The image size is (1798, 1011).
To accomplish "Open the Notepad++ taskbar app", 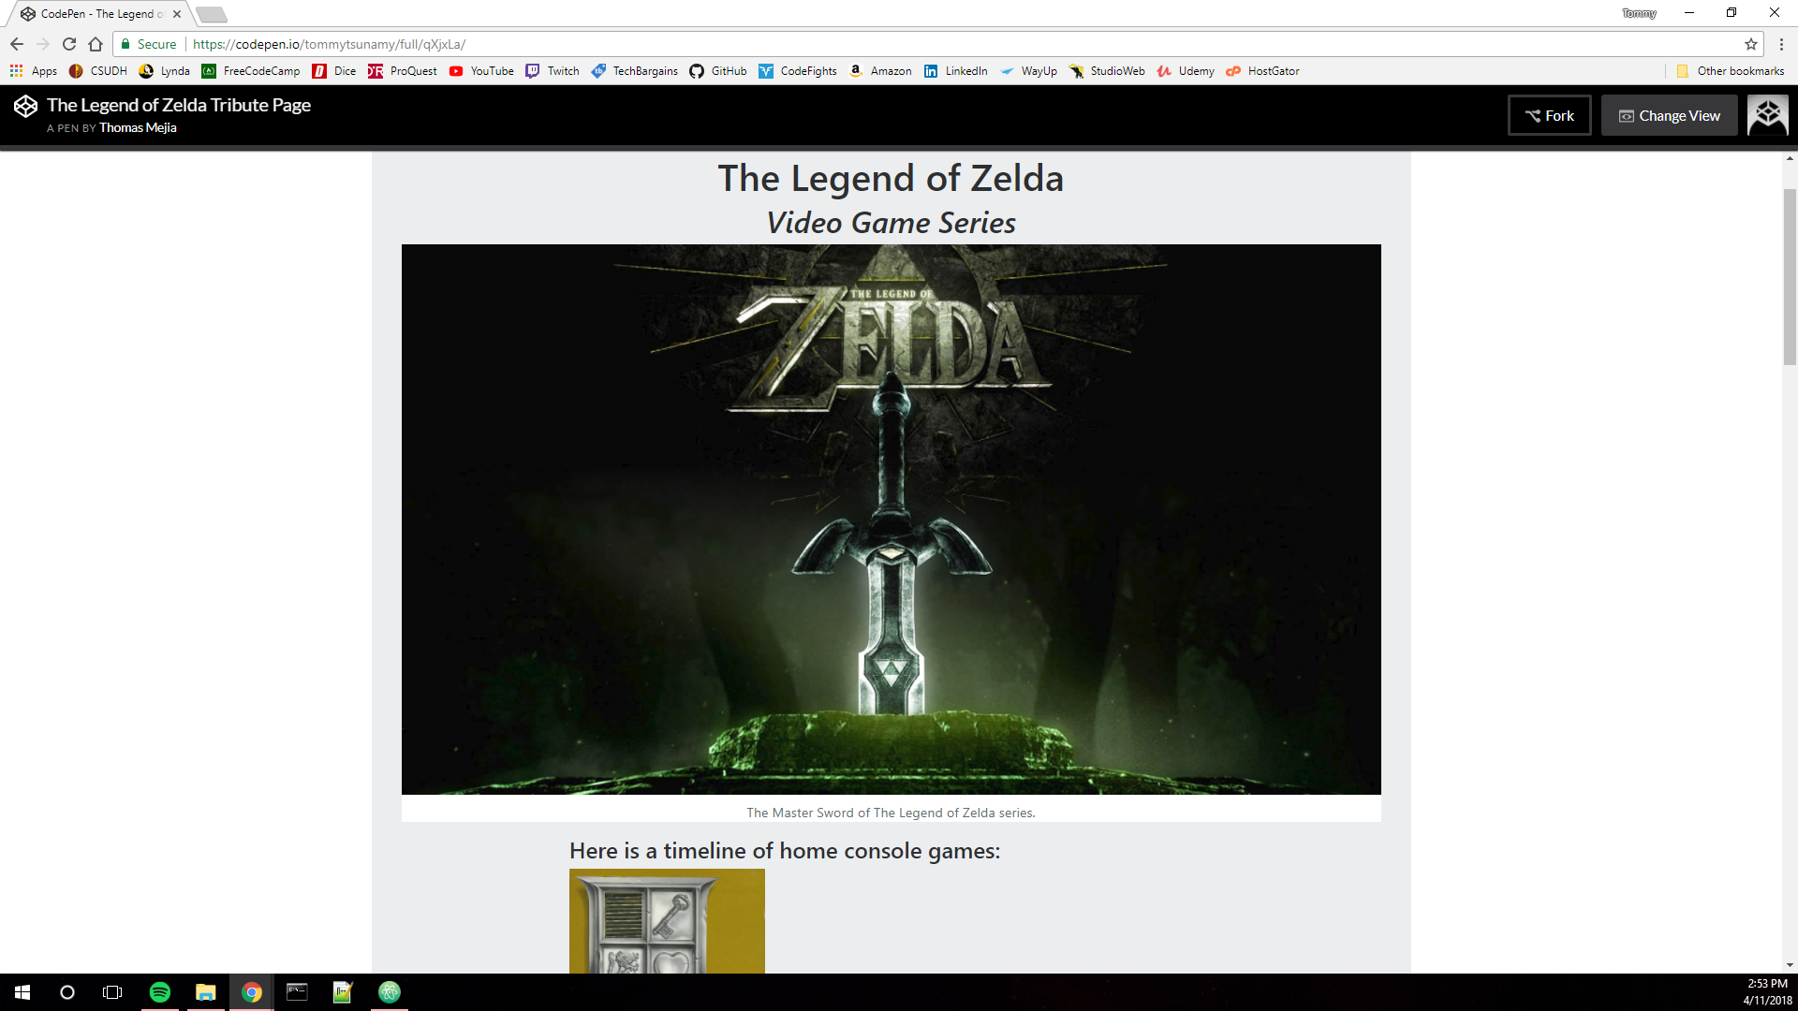I will (343, 992).
